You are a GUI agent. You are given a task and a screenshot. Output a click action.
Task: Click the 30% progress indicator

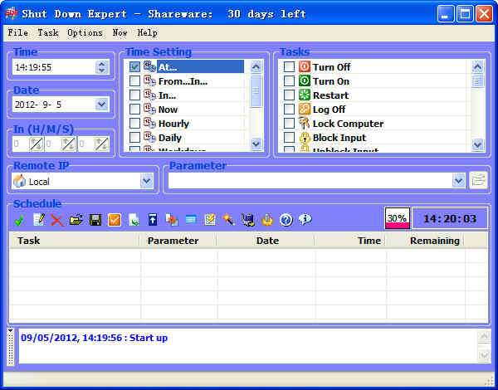click(397, 218)
